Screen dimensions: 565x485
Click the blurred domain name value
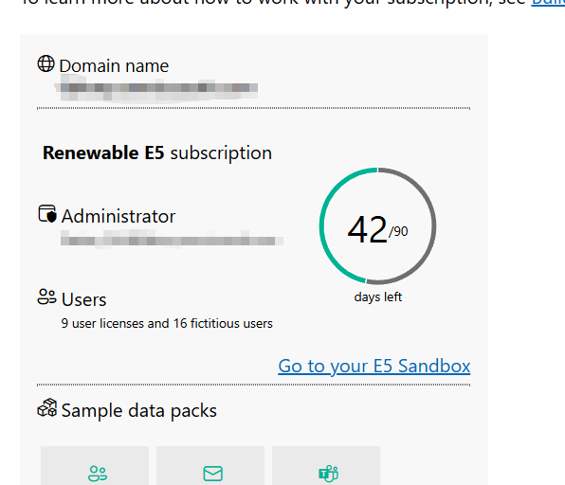[x=156, y=89]
